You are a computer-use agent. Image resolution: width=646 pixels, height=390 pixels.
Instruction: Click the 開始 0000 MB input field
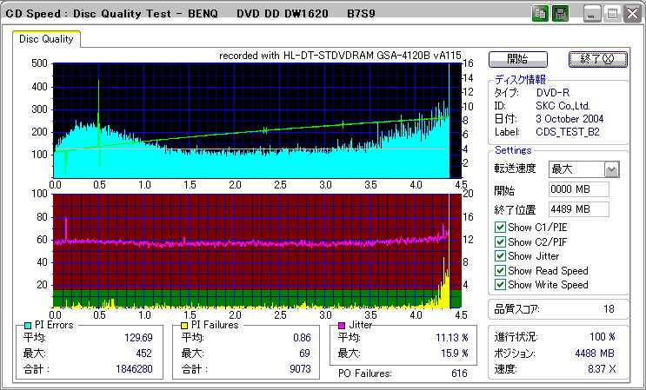579,189
